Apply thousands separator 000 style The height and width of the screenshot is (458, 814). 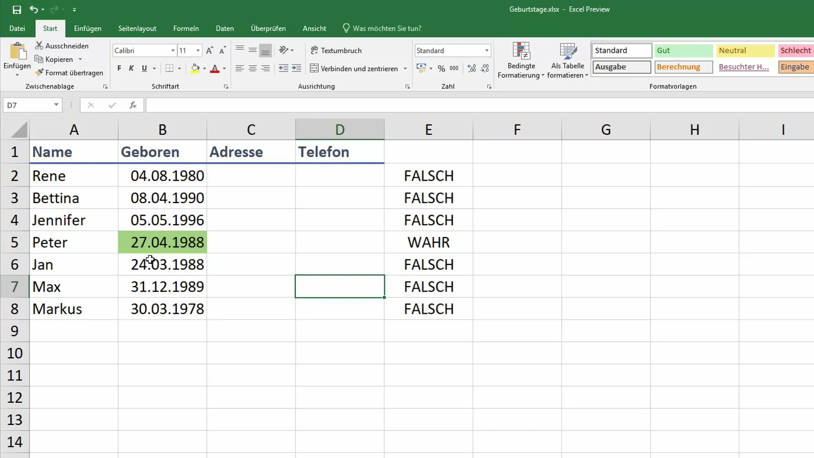[x=454, y=68]
